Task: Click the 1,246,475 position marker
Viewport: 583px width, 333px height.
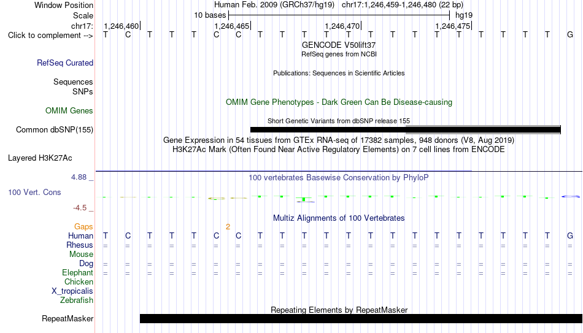Action: 452,26
